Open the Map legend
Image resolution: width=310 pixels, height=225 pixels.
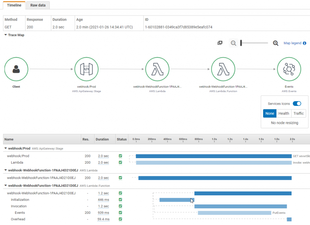point(293,43)
